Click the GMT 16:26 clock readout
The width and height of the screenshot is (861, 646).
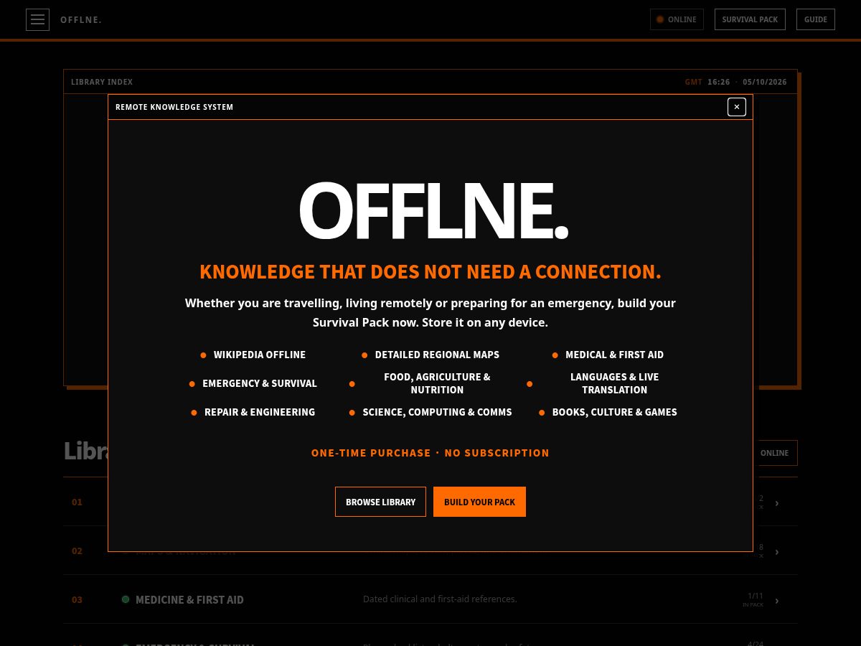(x=707, y=82)
